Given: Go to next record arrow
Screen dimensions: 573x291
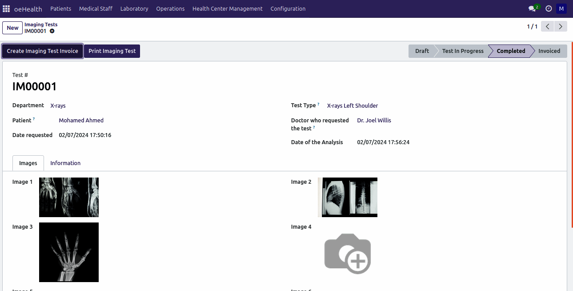Looking at the screenshot, I should coord(561,27).
